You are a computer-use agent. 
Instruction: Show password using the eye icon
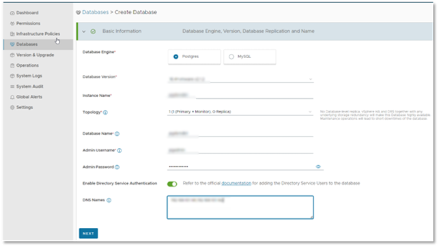[318, 166]
